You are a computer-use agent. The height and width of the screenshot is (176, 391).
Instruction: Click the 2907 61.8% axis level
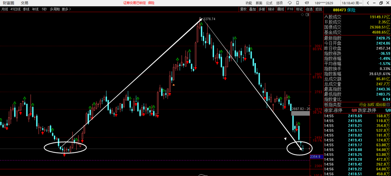[318, 76]
